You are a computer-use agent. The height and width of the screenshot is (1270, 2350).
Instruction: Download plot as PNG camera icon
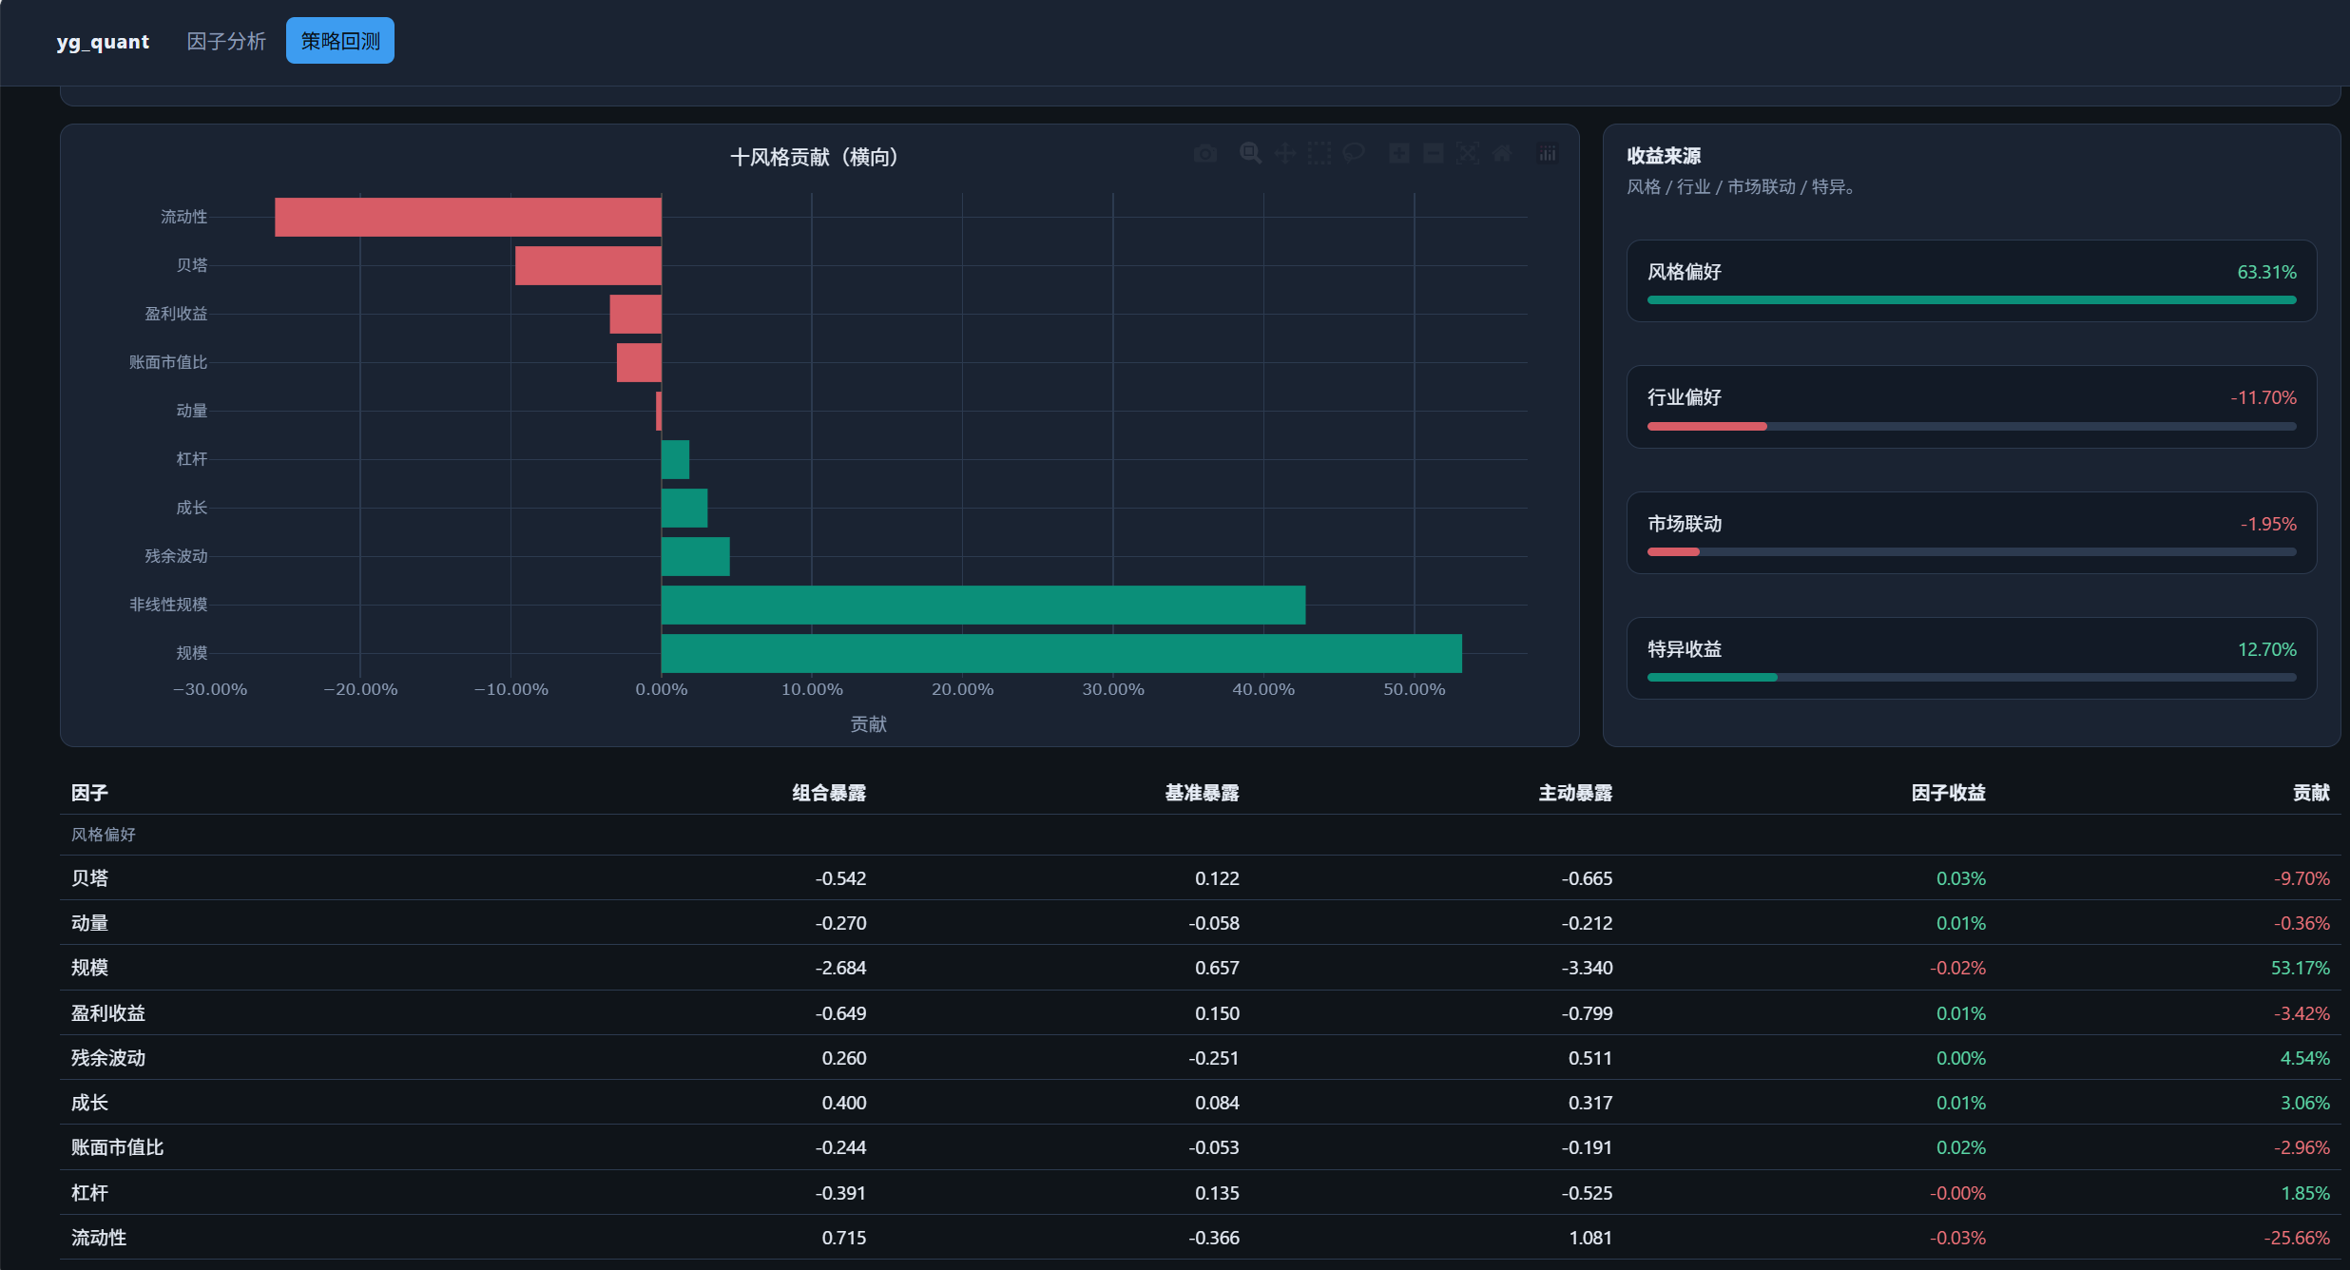tap(1204, 153)
